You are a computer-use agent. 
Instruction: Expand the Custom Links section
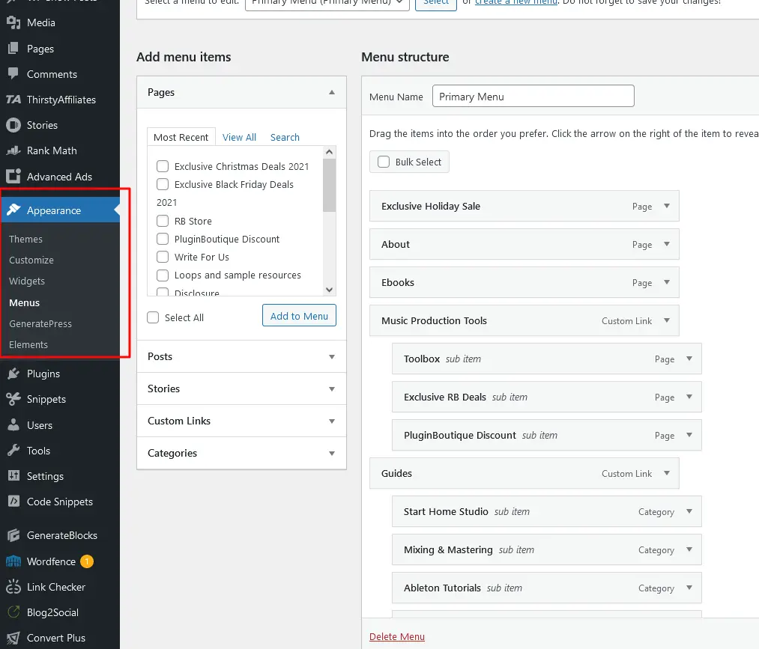pyautogui.click(x=332, y=421)
